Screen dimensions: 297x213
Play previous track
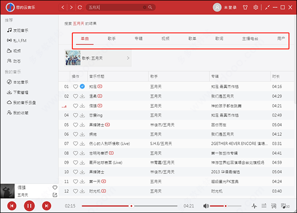tap(12, 206)
